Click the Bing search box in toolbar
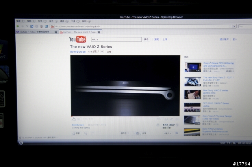Image resolution: width=252 pixels, height=167 pixels. 245,26
